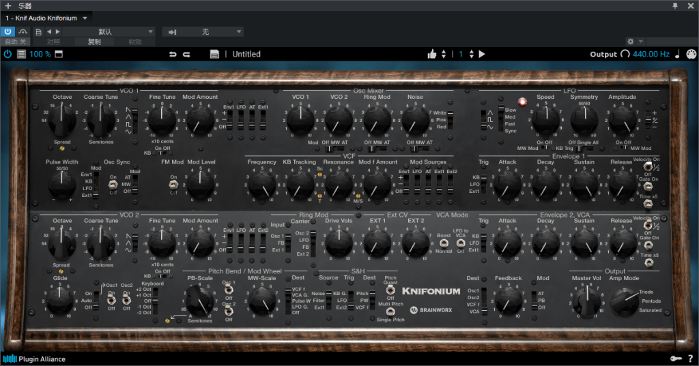Image resolution: width=699 pixels, height=366 pixels.
Task: Open the plugin gear settings
Action: (x=630, y=42)
